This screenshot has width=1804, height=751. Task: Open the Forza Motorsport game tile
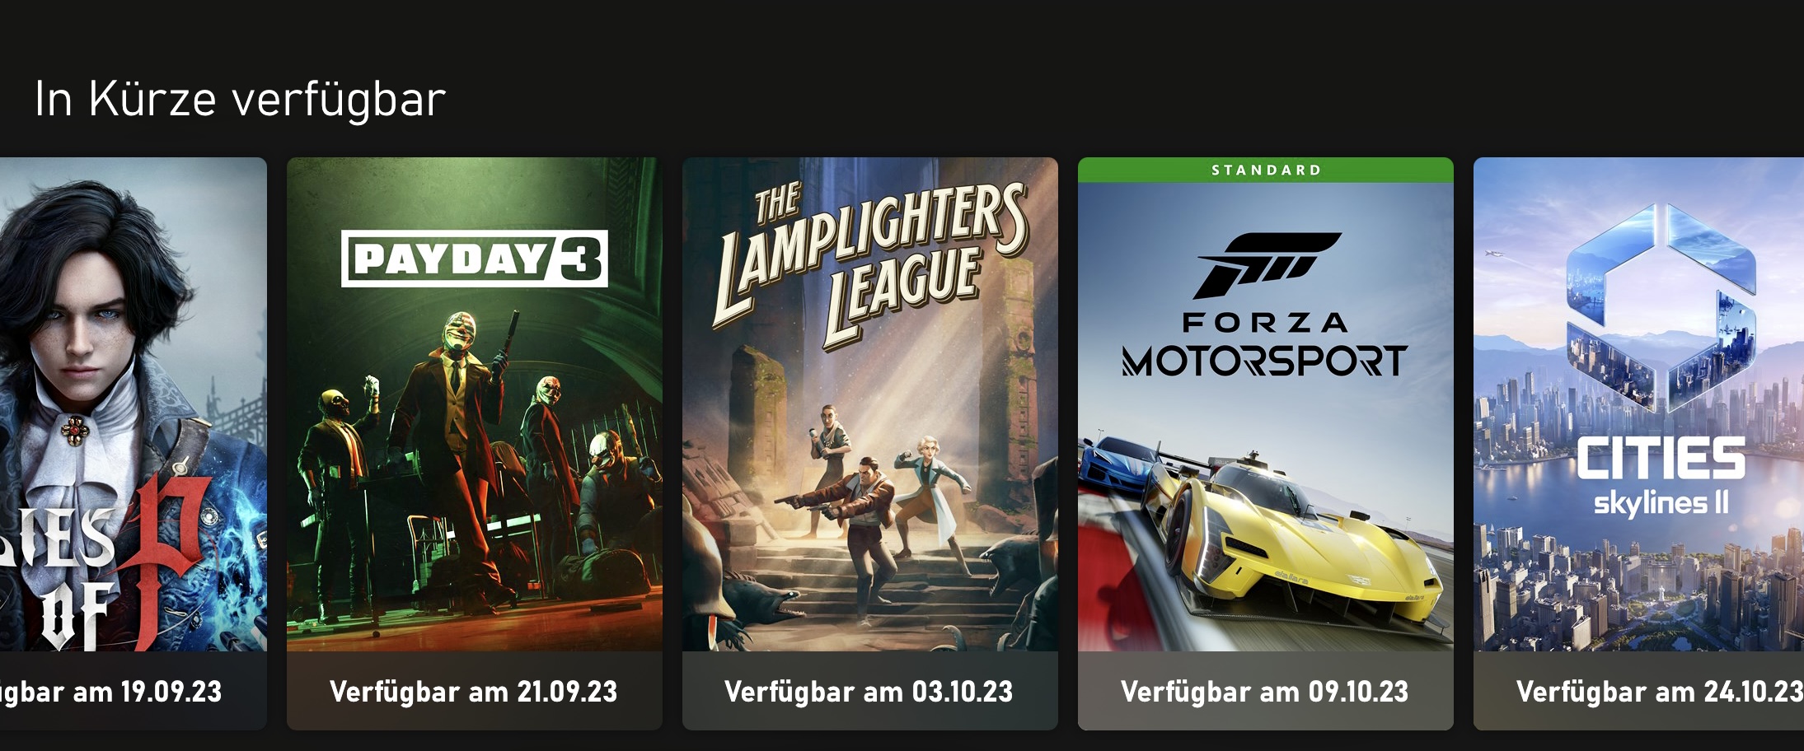[1265, 443]
